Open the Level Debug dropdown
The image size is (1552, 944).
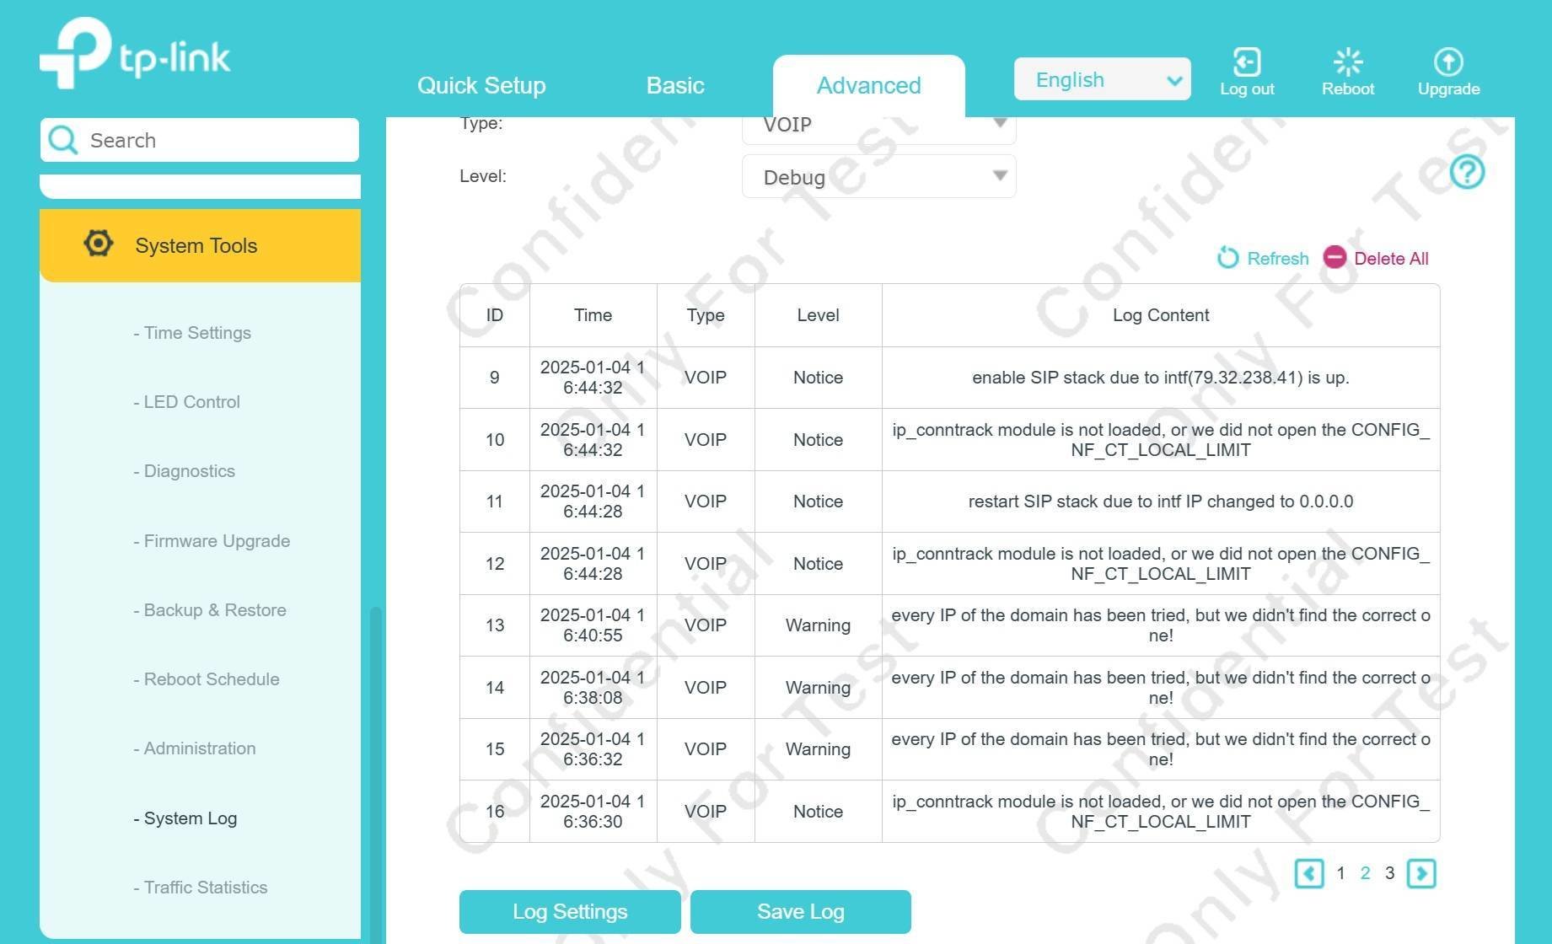click(878, 176)
